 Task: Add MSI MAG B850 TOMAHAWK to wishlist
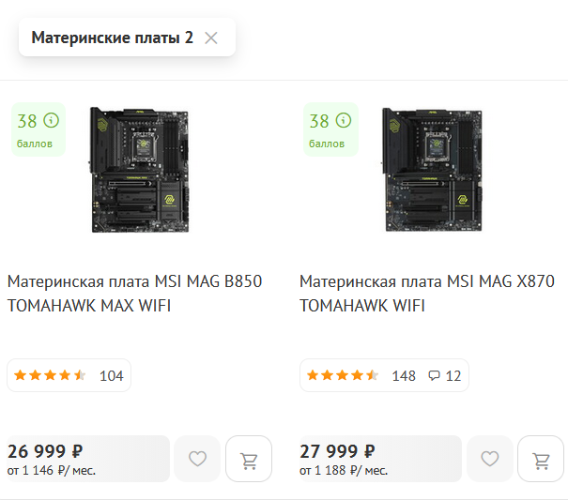pyautogui.click(x=197, y=459)
